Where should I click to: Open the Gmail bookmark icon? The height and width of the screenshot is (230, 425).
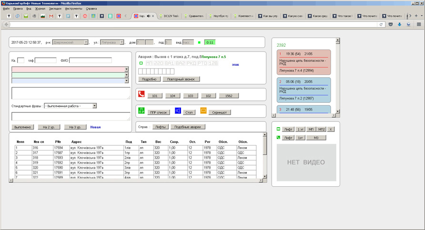pos(51,16)
